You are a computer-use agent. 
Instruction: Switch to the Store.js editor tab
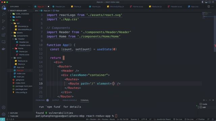click(x=76, y=6)
